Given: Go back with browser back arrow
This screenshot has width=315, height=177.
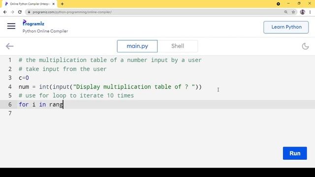Looking at the screenshot, I should click(x=5, y=12).
